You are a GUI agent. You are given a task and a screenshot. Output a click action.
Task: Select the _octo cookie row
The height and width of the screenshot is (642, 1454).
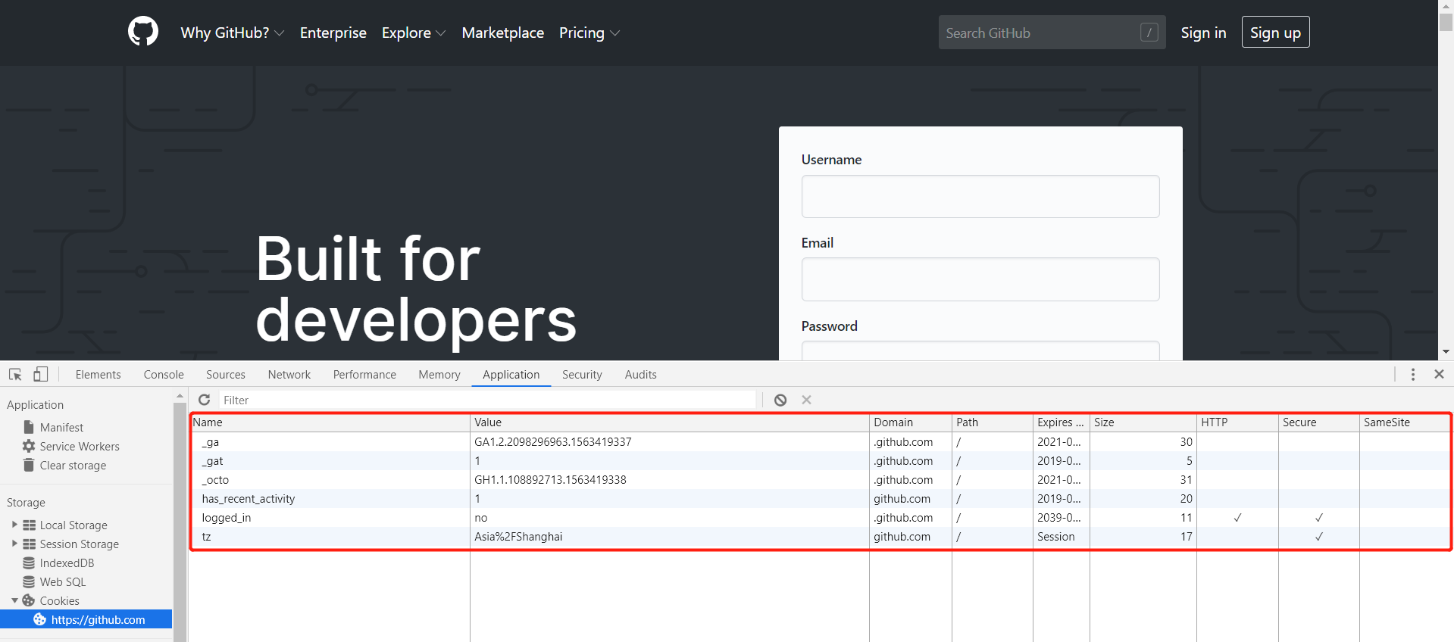[821, 479]
